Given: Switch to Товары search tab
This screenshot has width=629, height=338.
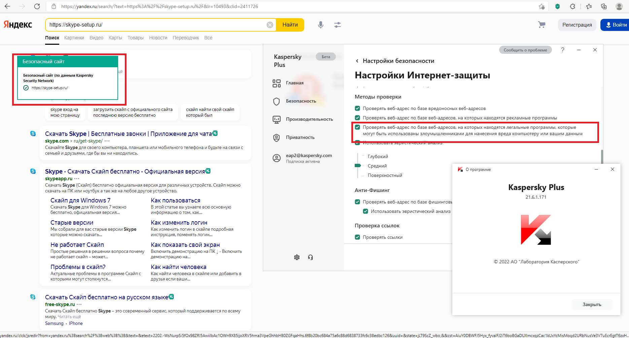Looking at the screenshot, I should 135,38.
